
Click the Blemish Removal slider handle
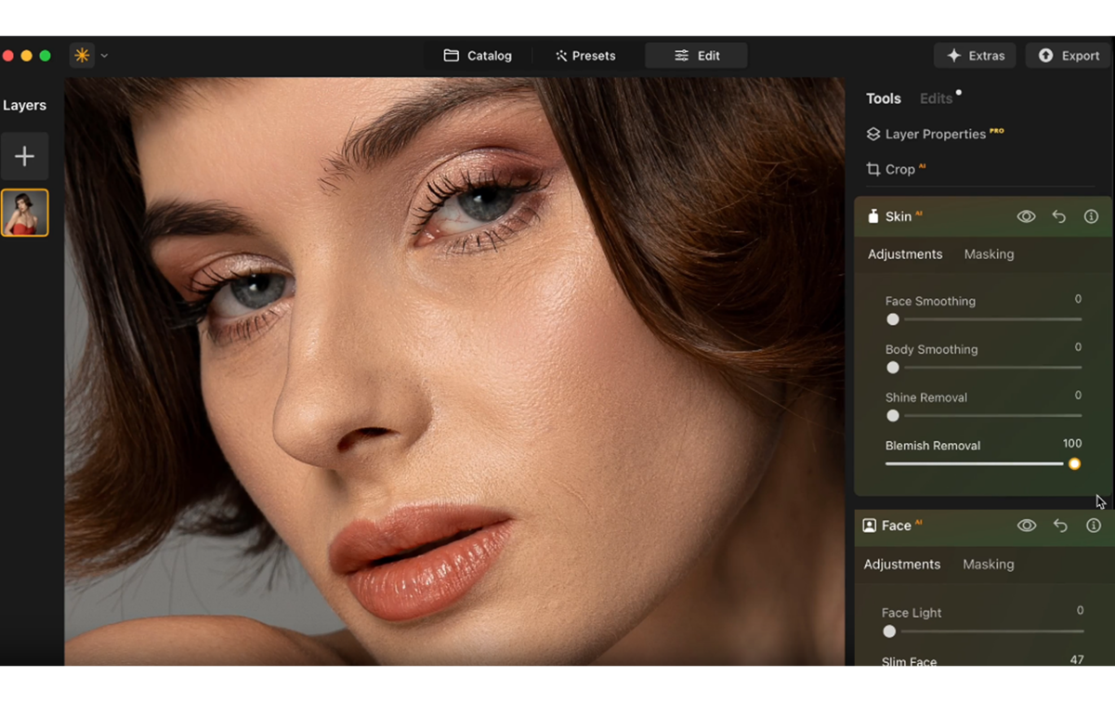(1074, 463)
